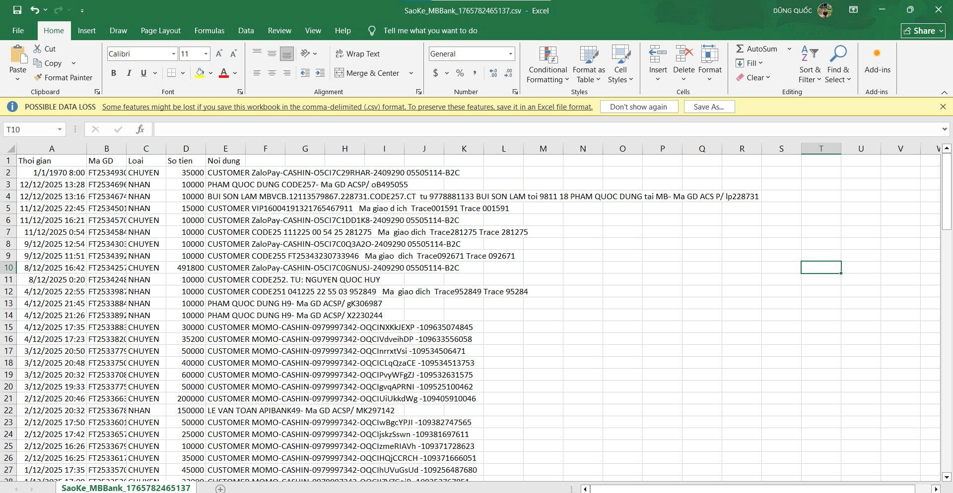The image size is (953, 493).
Task: Toggle Bold formatting
Action: coord(114,73)
